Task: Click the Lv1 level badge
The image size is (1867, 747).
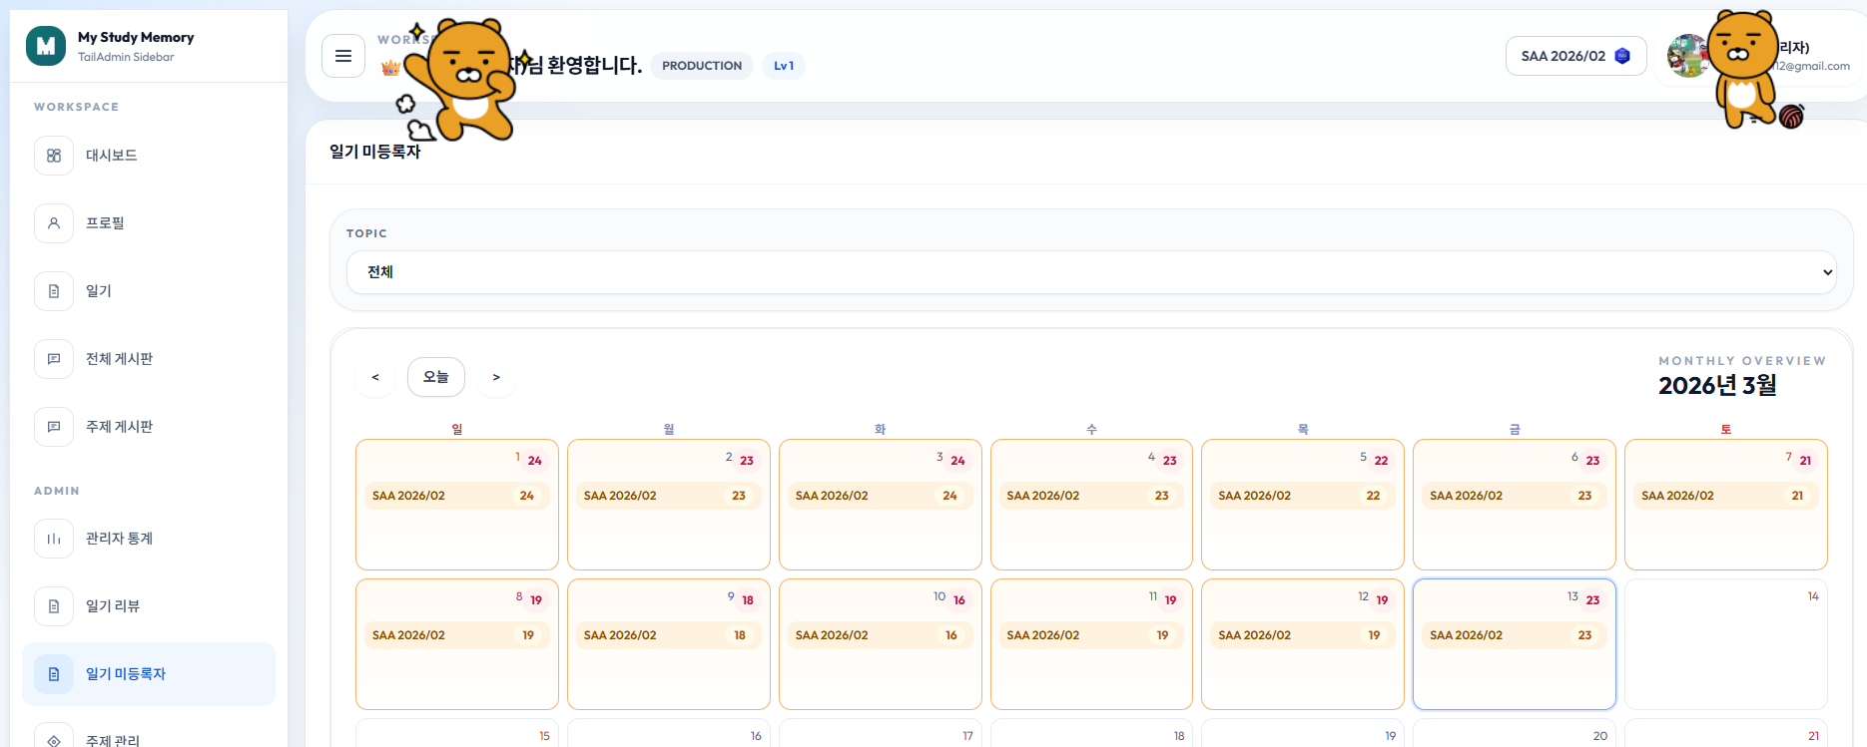Action: (x=784, y=66)
